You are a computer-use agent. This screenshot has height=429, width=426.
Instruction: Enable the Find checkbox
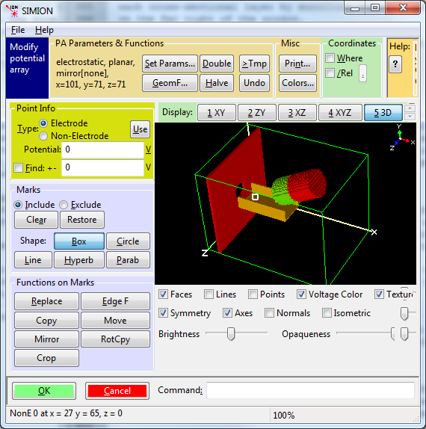19,167
